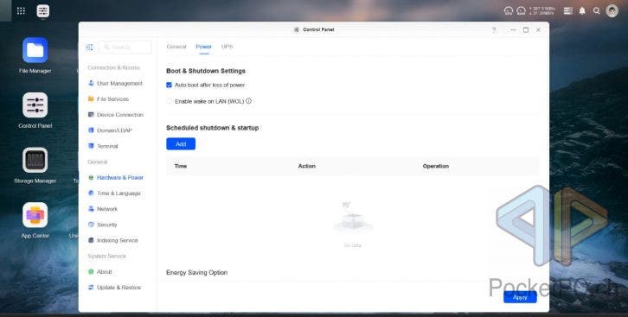Image resolution: width=628 pixels, height=317 pixels.
Task: Switch to the Power tab
Action: (x=203, y=47)
